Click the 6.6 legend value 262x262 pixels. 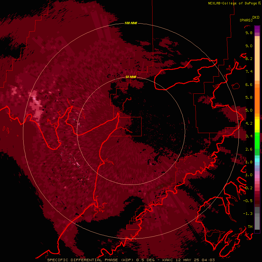click(249, 84)
